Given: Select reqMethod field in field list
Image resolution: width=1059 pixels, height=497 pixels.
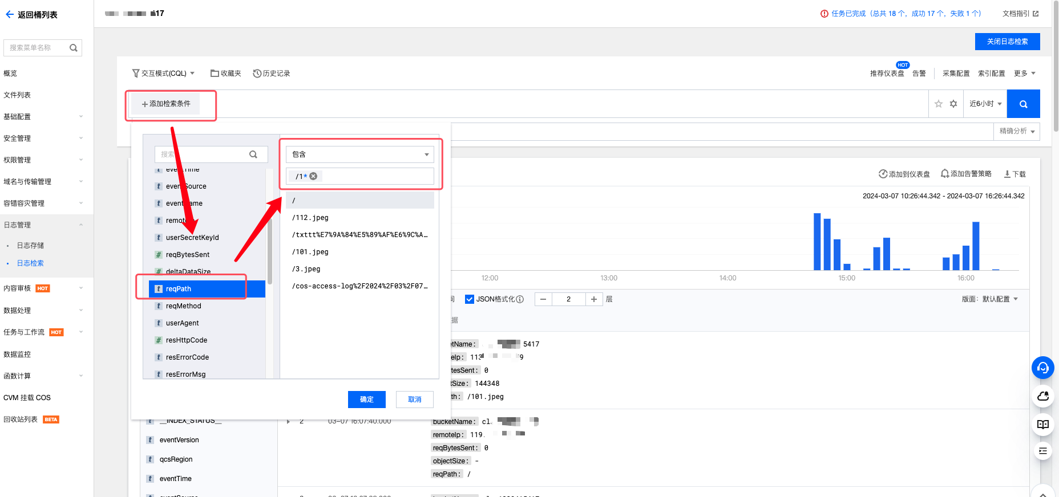Looking at the screenshot, I should 207,306.
